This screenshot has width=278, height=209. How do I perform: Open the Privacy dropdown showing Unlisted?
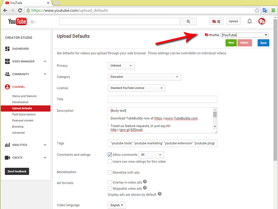[121, 66]
